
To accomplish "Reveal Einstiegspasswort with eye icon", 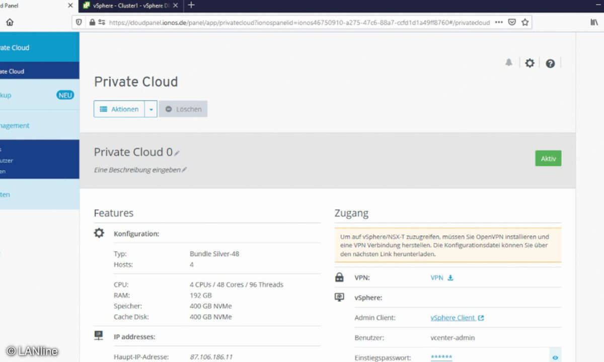I will pos(555,358).
